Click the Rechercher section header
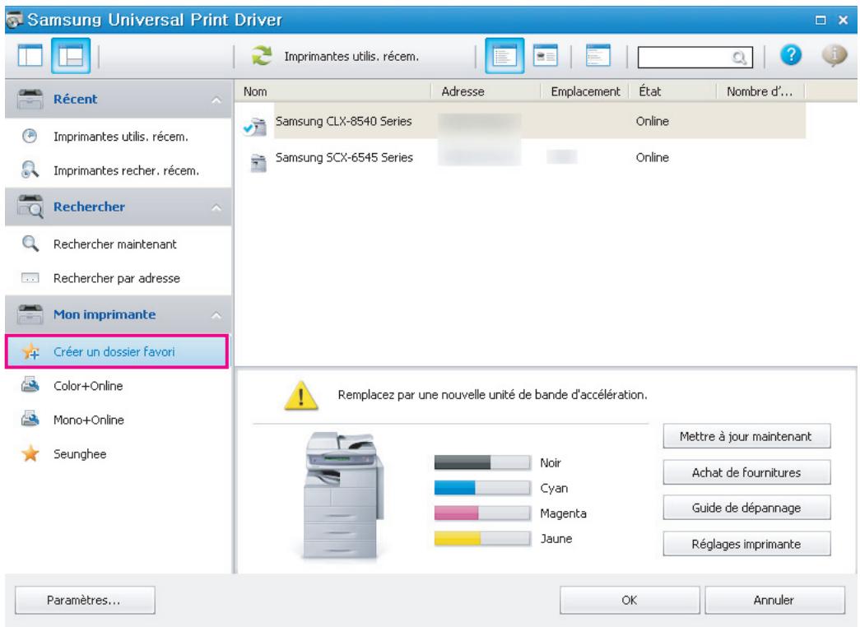 click(x=118, y=207)
